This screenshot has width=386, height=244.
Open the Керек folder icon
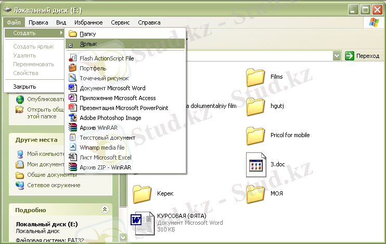142,193
